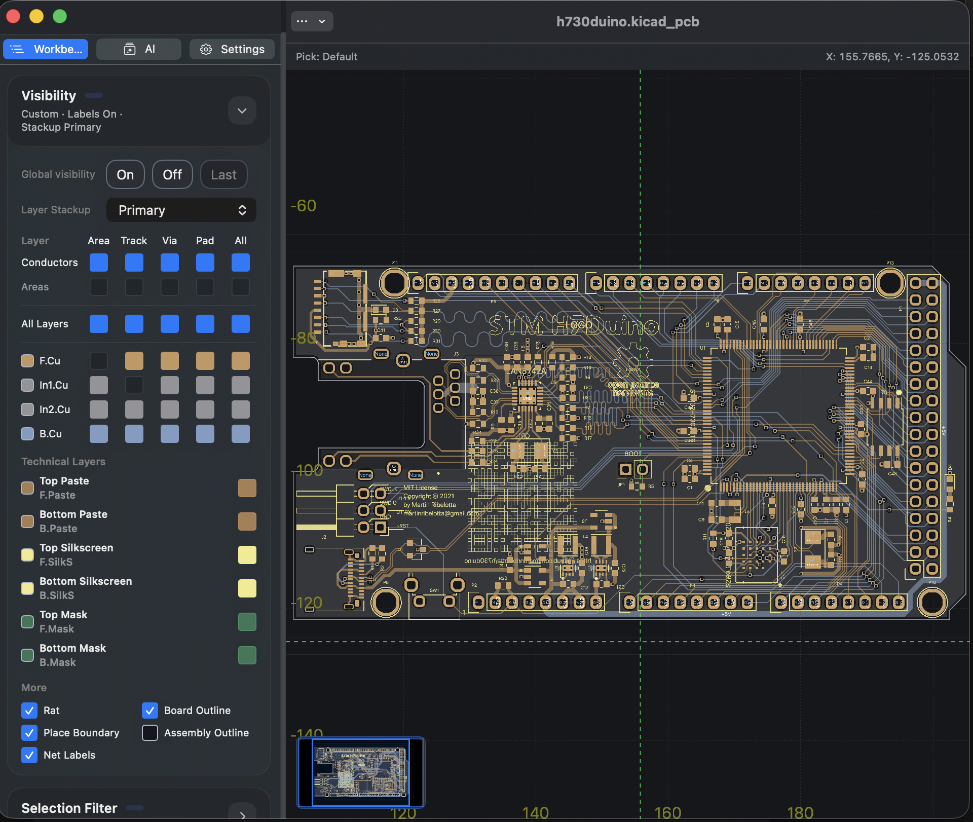Click Top Paste small color swatch
Viewport: 973px width, 822px height.
click(x=27, y=488)
